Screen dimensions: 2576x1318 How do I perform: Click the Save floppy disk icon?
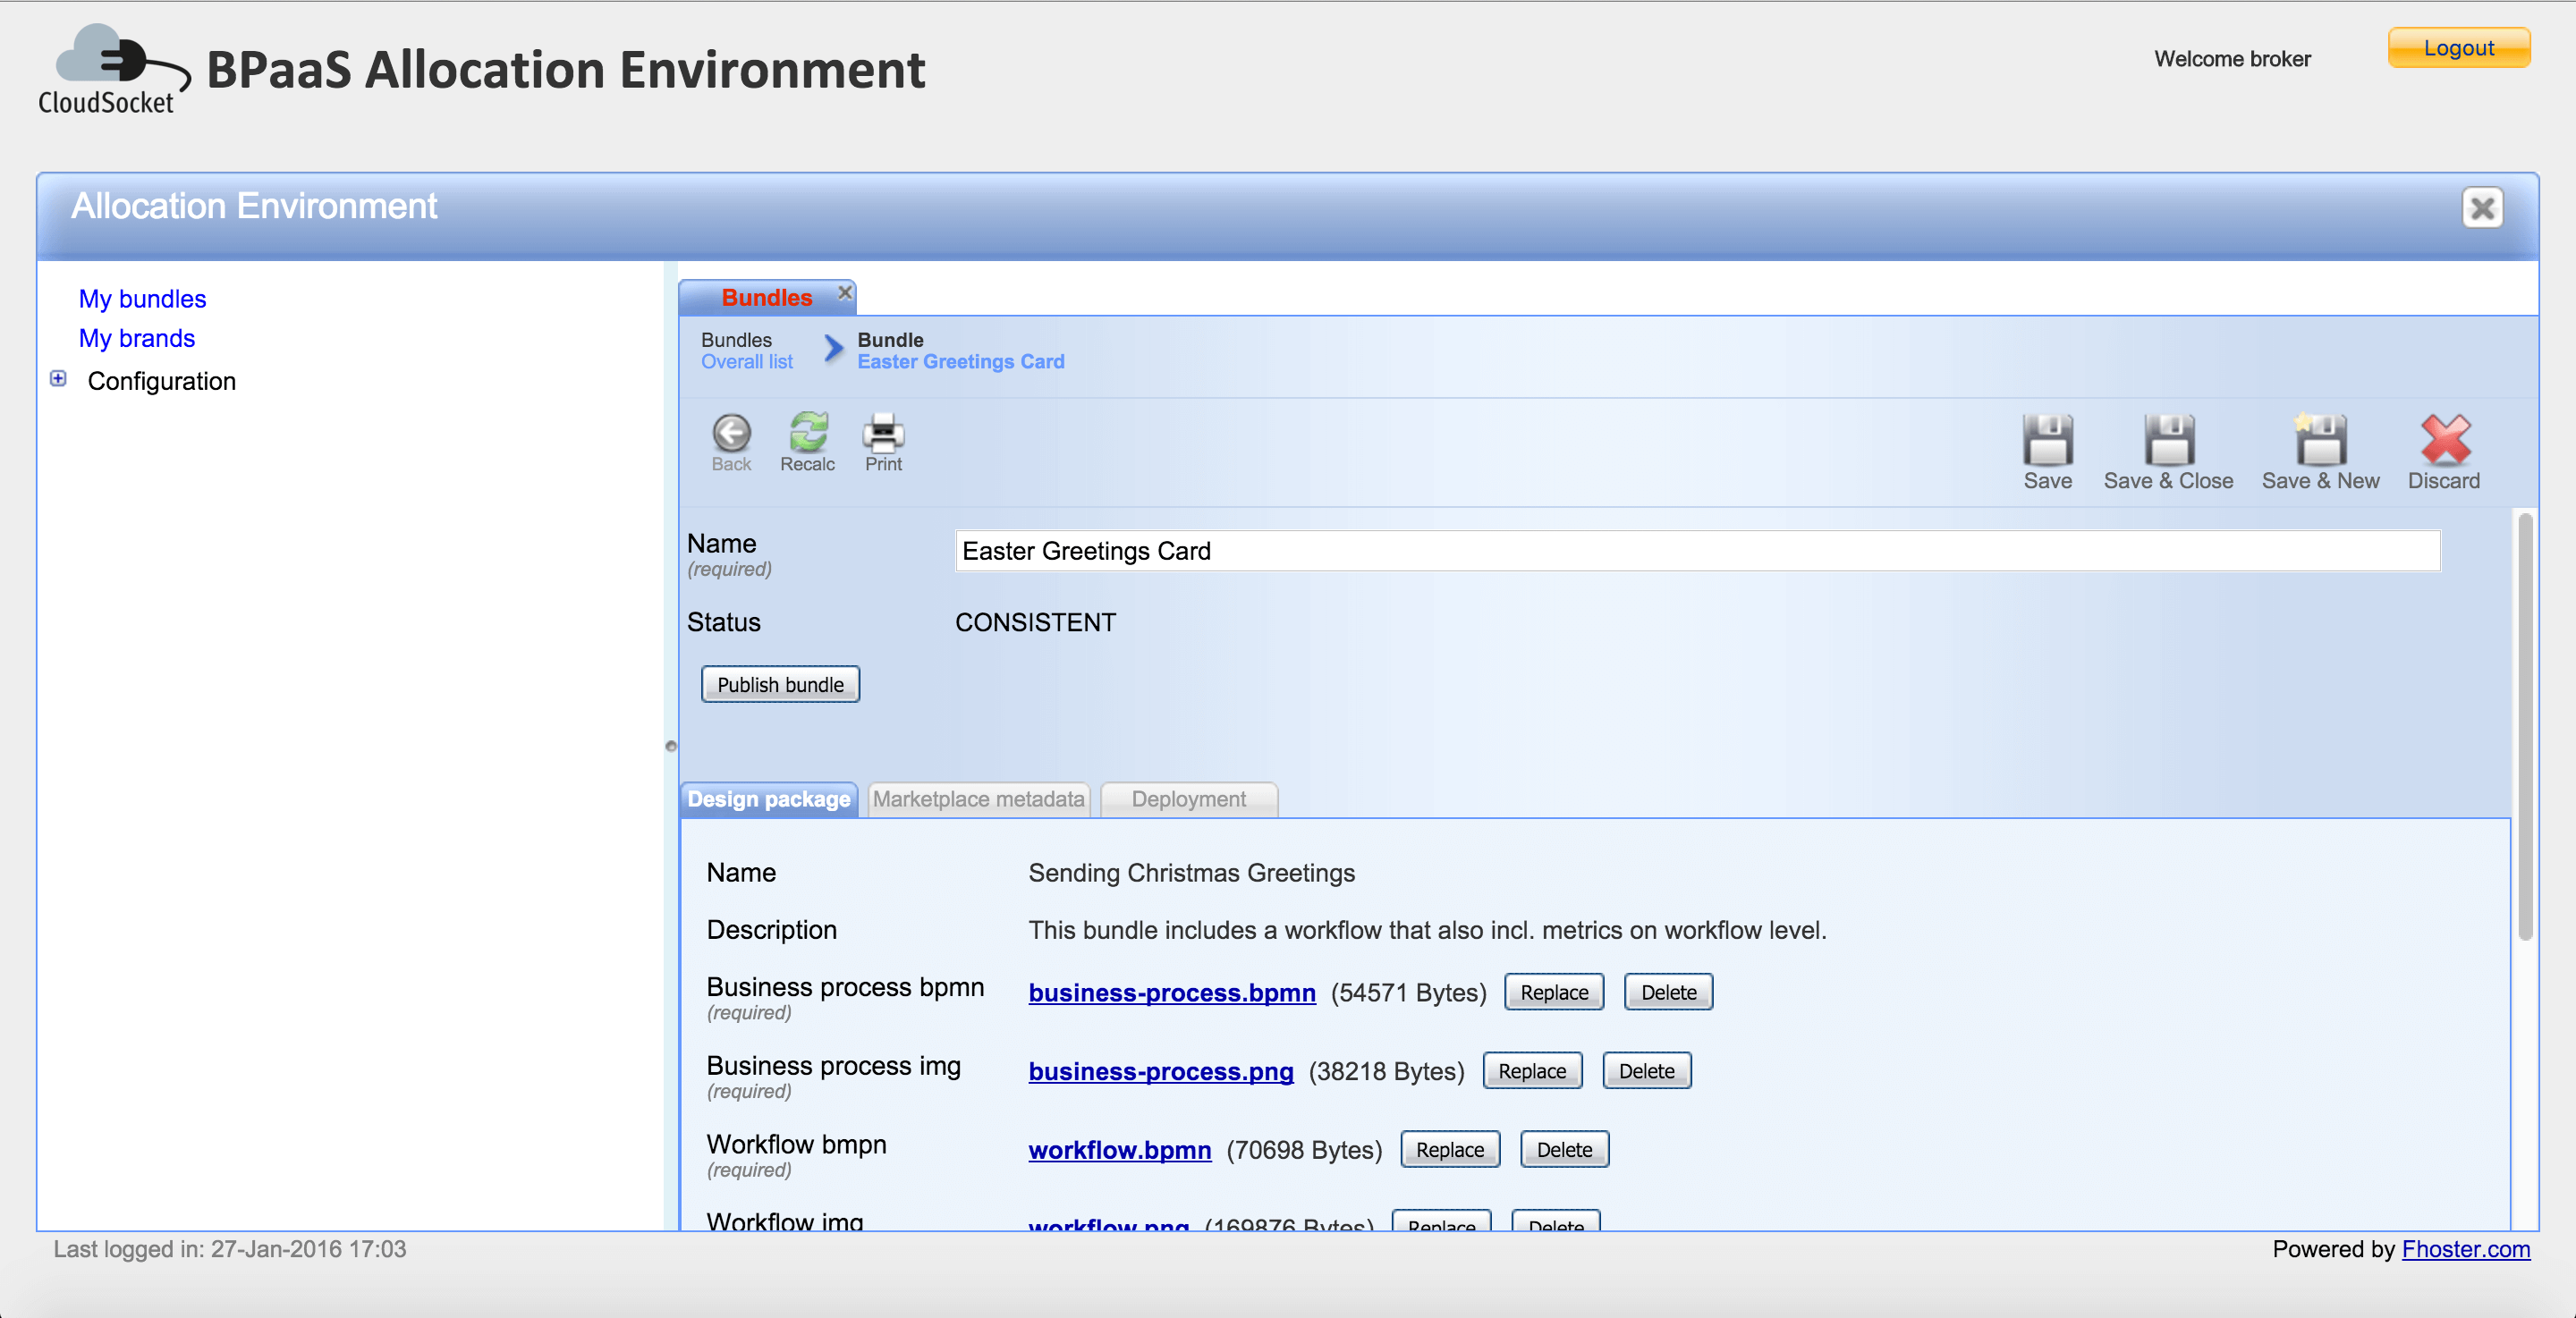click(x=2047, y=441)
